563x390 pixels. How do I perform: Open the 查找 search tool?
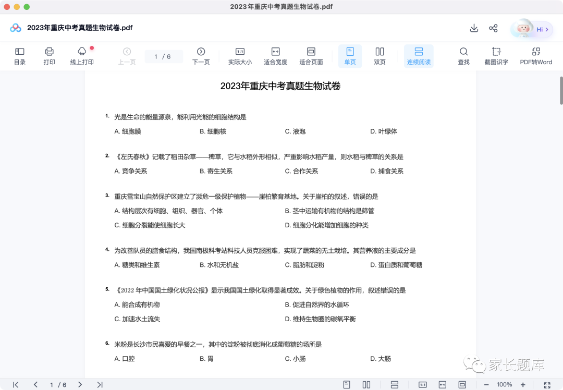[x=463, y=56]
